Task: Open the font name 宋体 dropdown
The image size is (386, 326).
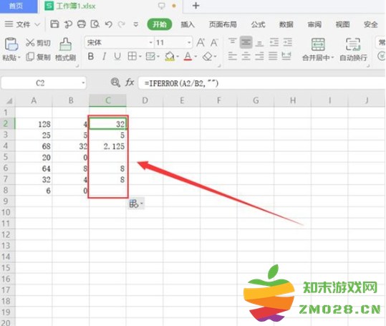Action: (x=150, y=42)
